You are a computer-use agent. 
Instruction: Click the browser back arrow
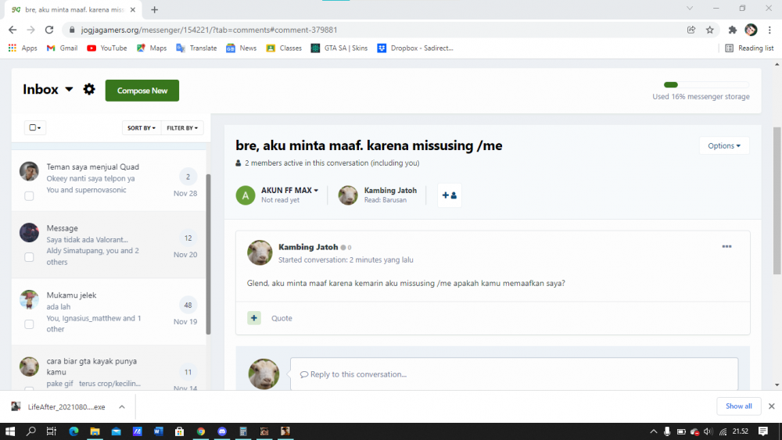tap(13, 30)
